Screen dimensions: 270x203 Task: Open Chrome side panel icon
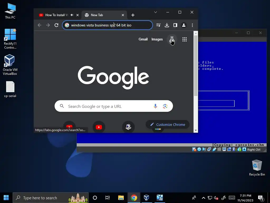click(175, 25)
